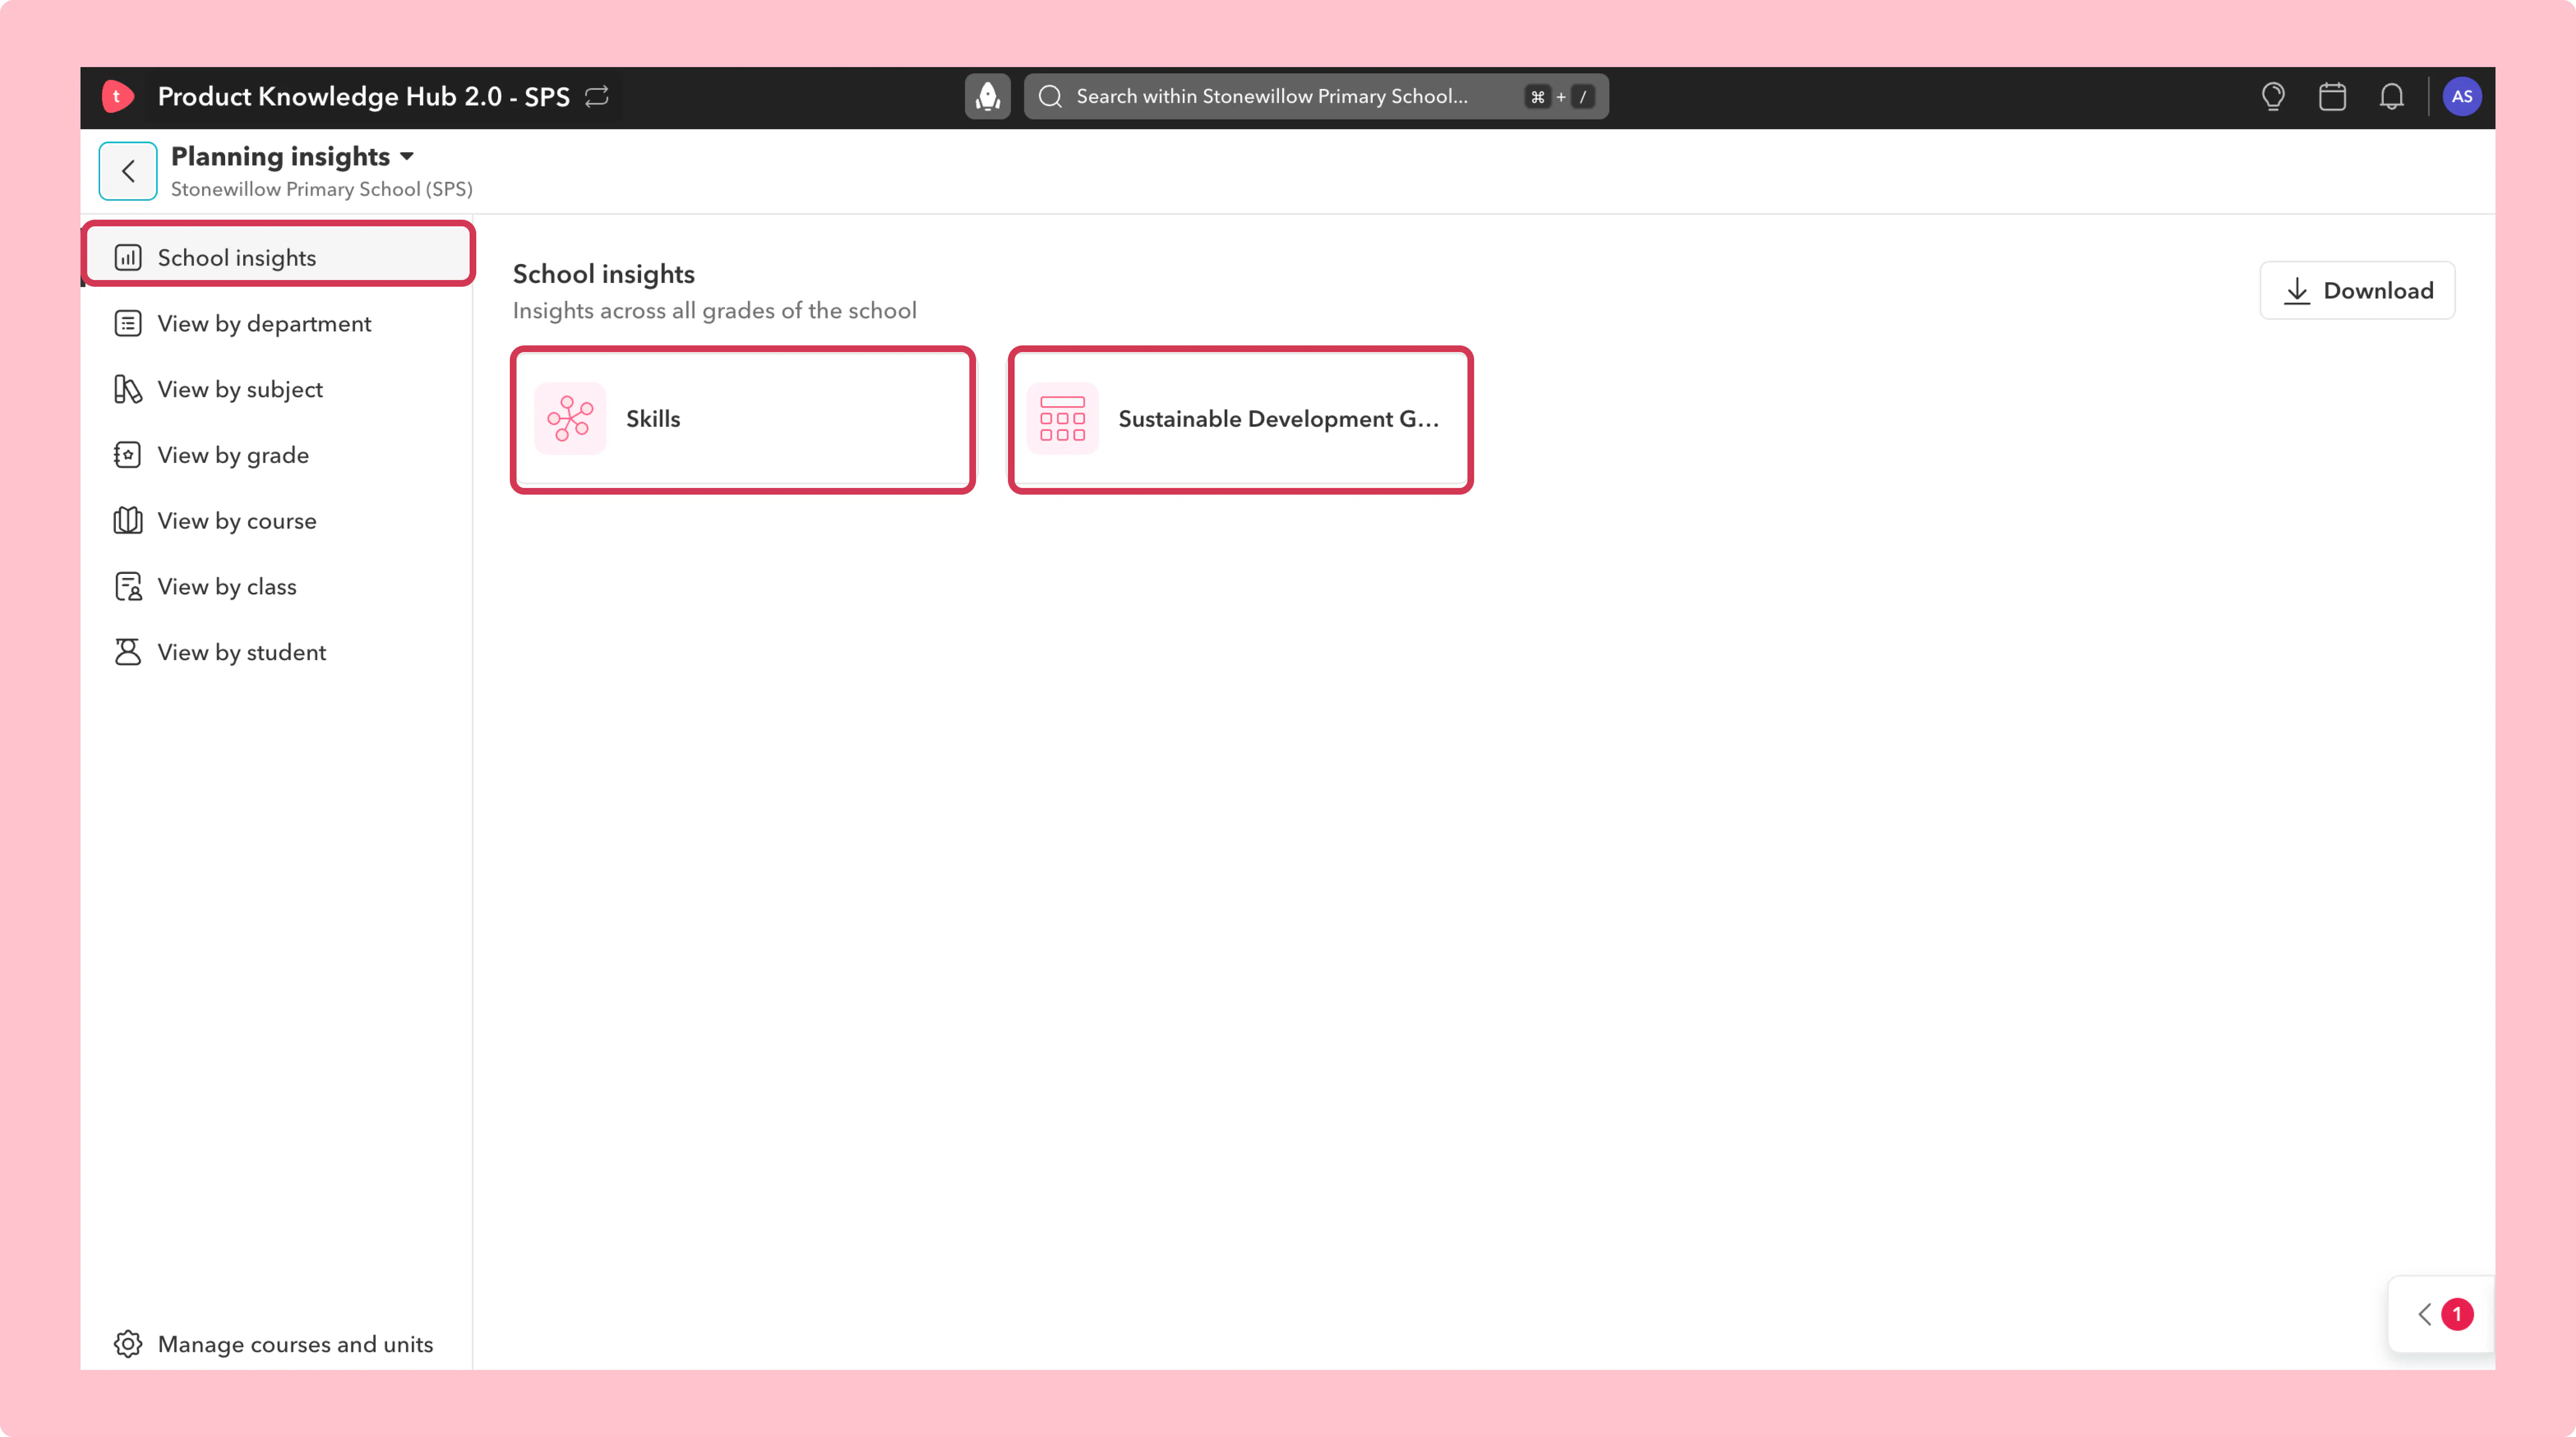This screenshot has height=1437, width=2576.
Task: Click the Stonewillow Primary School (SPS) subtitle
Action: point(322,189)
